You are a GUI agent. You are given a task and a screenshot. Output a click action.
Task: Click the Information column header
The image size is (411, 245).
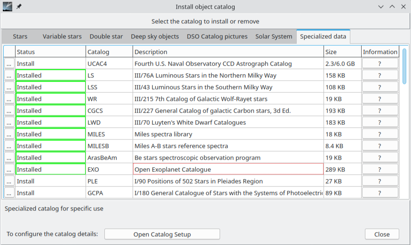[380, 52]
